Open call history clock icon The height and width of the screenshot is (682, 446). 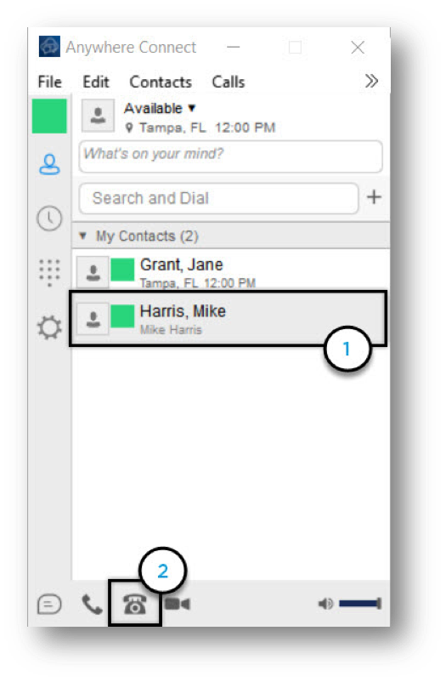(x=49, y=219)
